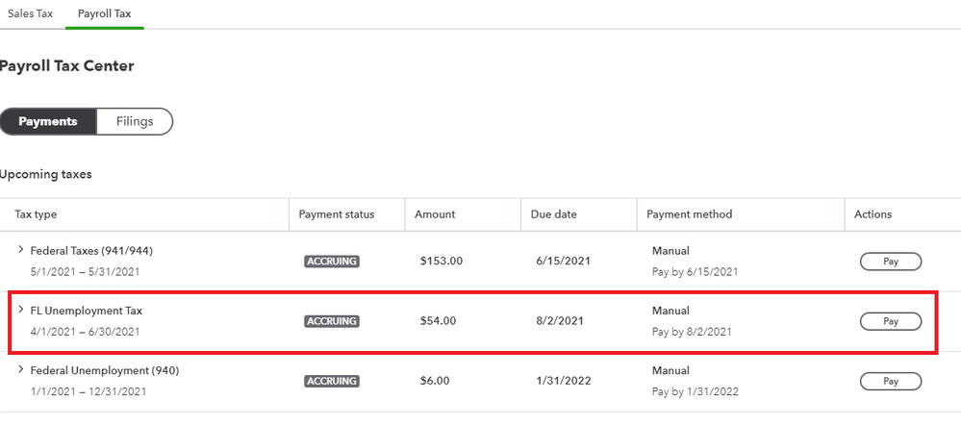Expand the FL Unemployment Tax row
Image resolution: width=961 pixels, height=425 pixels.
20,311
